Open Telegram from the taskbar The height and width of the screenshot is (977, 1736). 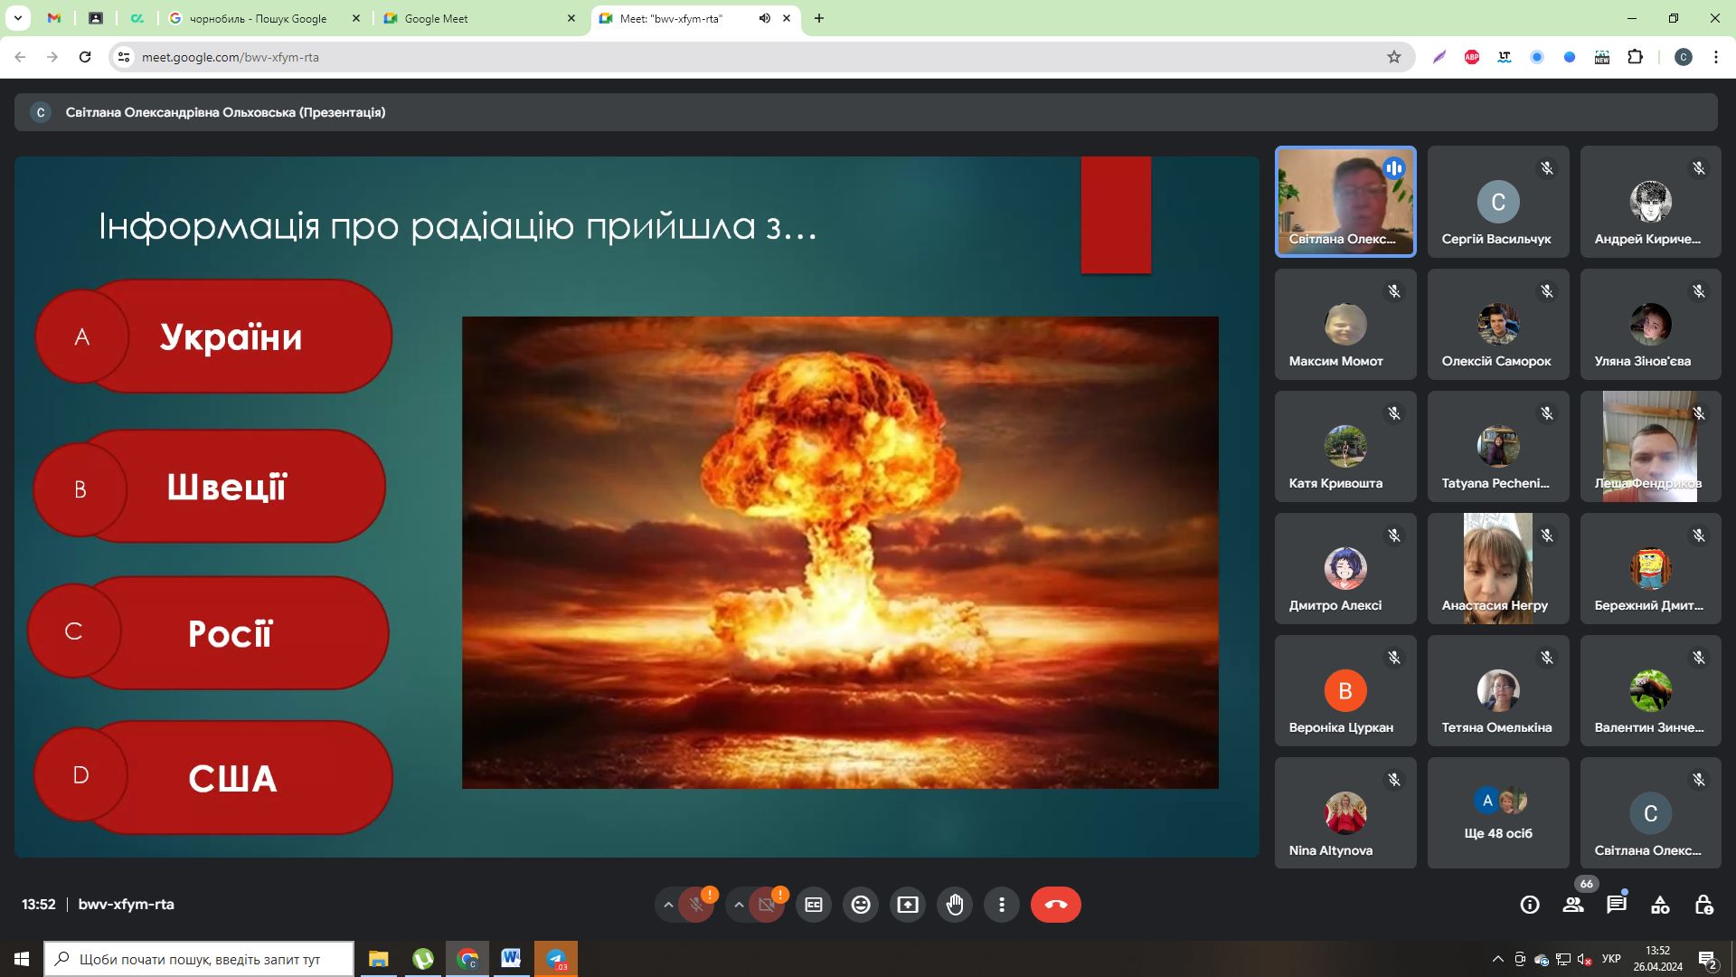(x=556, y=959)
